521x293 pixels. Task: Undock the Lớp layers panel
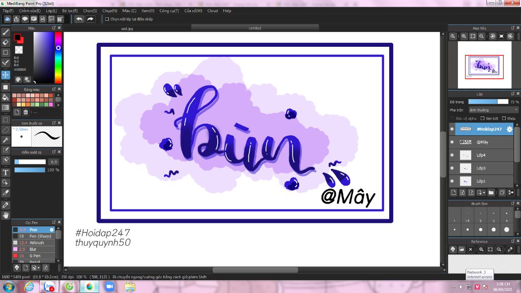(513, 94)
